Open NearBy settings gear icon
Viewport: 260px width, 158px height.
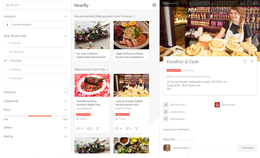click(154, 5)
